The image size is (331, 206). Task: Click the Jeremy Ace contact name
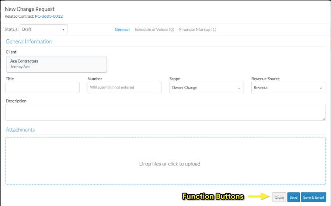[20, 67]
